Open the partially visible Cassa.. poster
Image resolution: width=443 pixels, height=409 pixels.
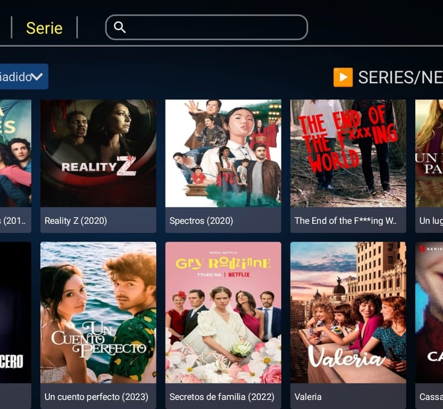point(429,313)
